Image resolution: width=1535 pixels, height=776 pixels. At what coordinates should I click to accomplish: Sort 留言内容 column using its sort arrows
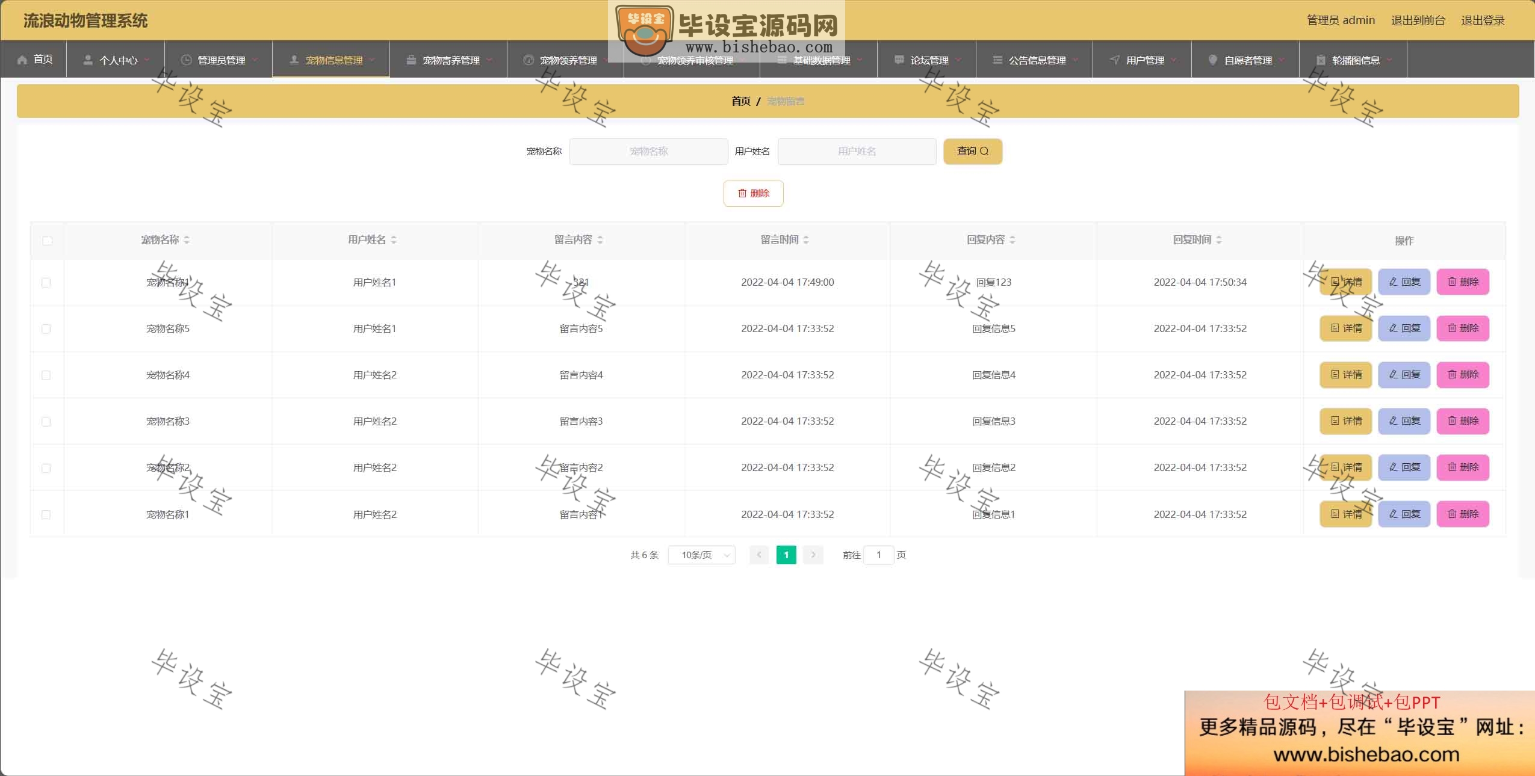pos(600,239)
